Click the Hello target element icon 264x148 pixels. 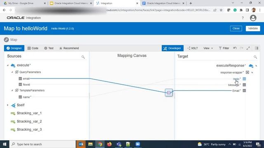click(244, 79)
